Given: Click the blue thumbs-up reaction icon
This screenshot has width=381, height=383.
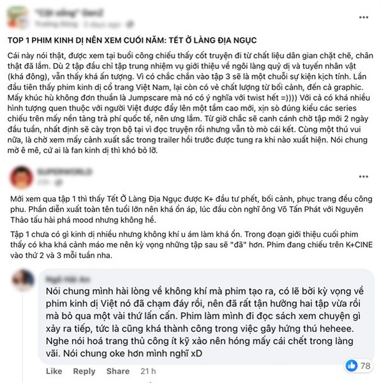Looking at the screenshot, I should pyautogui.click(x=352, y=365).
